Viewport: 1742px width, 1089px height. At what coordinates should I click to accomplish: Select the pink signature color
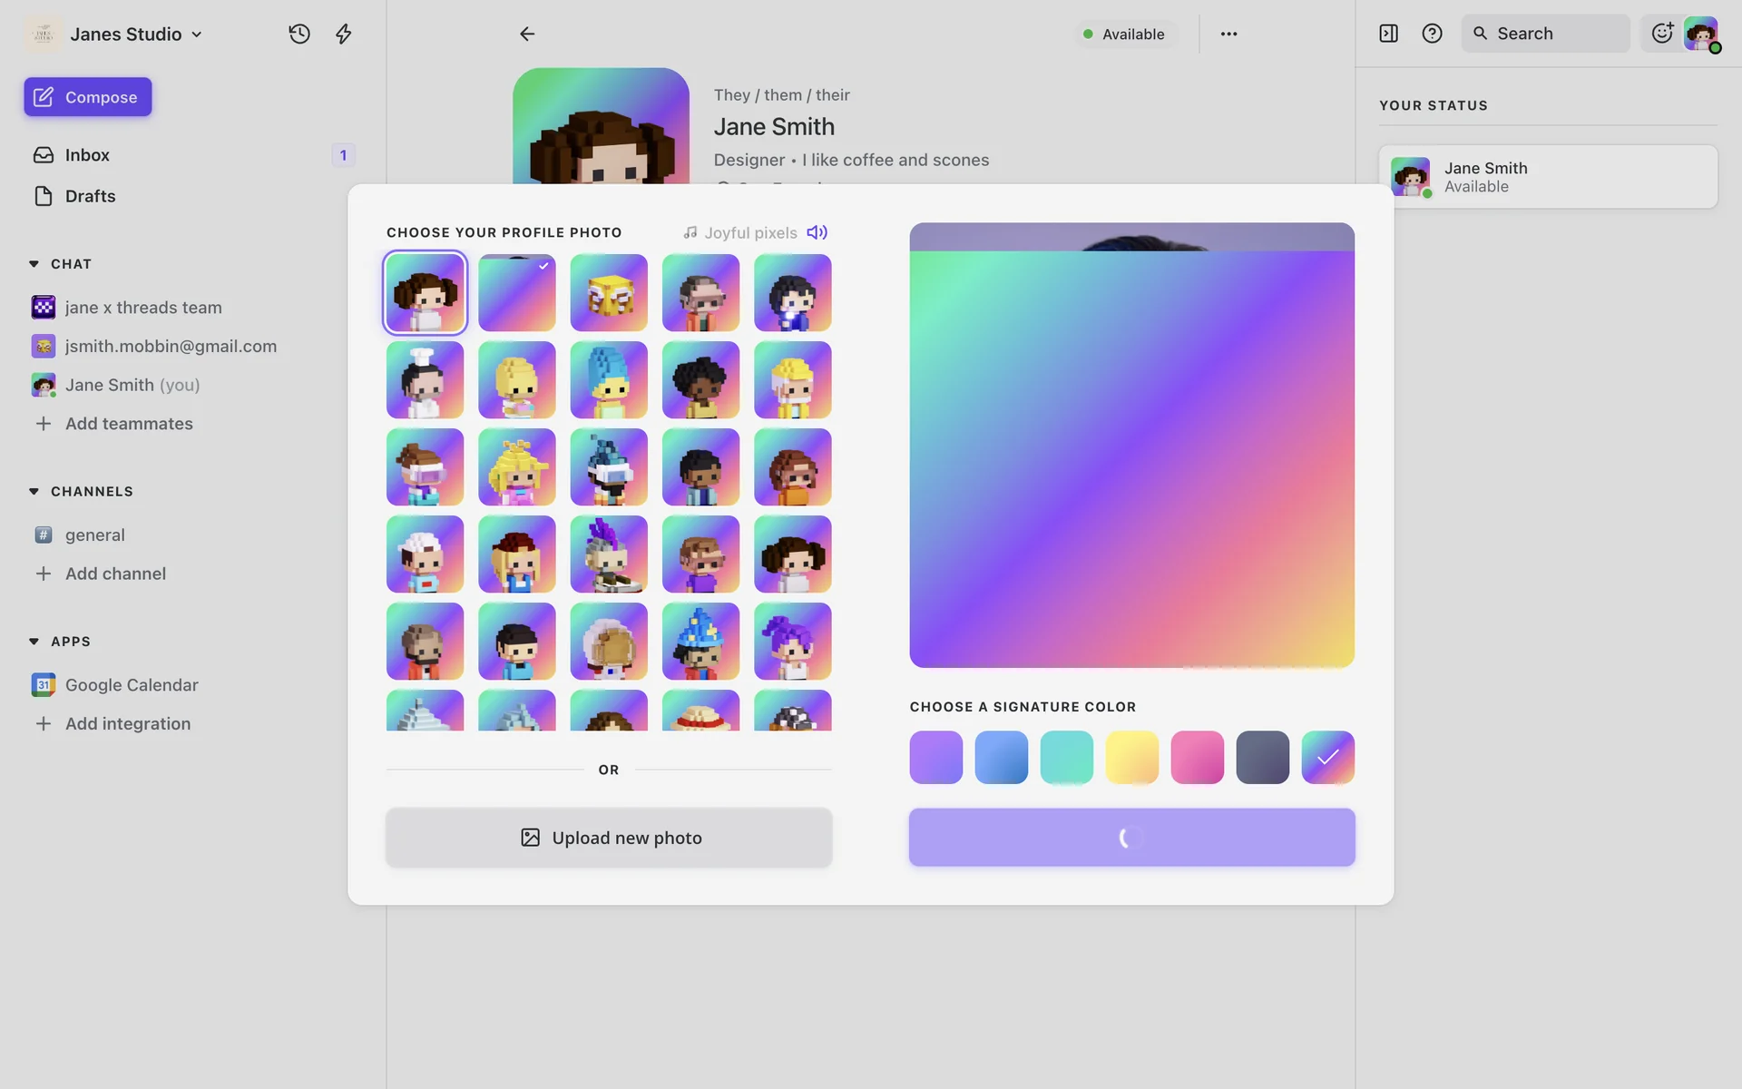(1197, 757)
